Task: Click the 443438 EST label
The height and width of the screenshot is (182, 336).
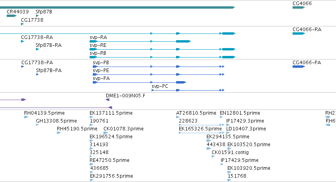Action: 216,144
